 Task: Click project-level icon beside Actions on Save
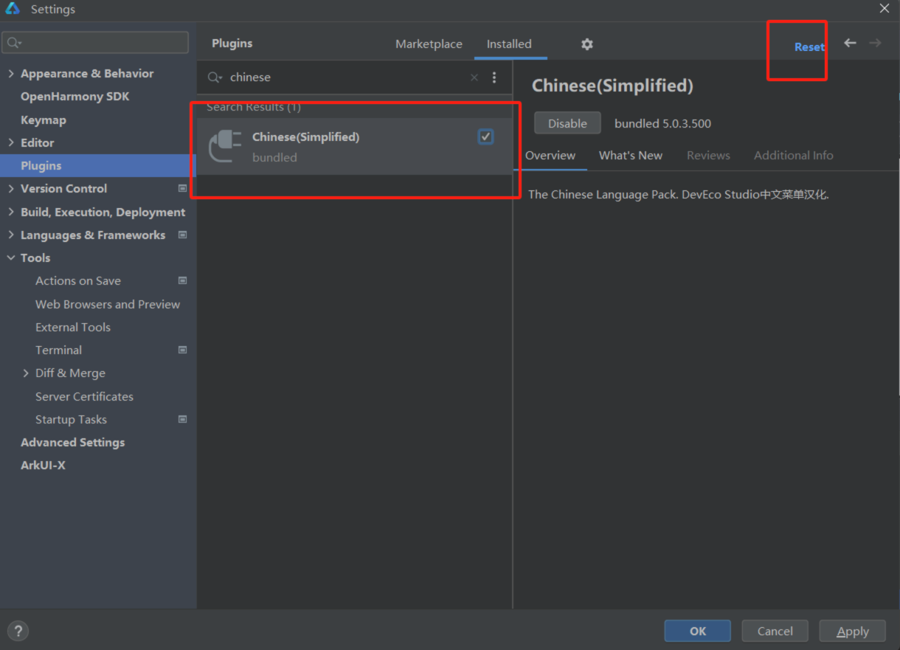(x=183, y=281)
